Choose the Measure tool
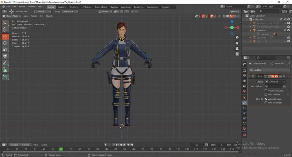This screenshot has height=157, width=292. click(x=5, y=70)
